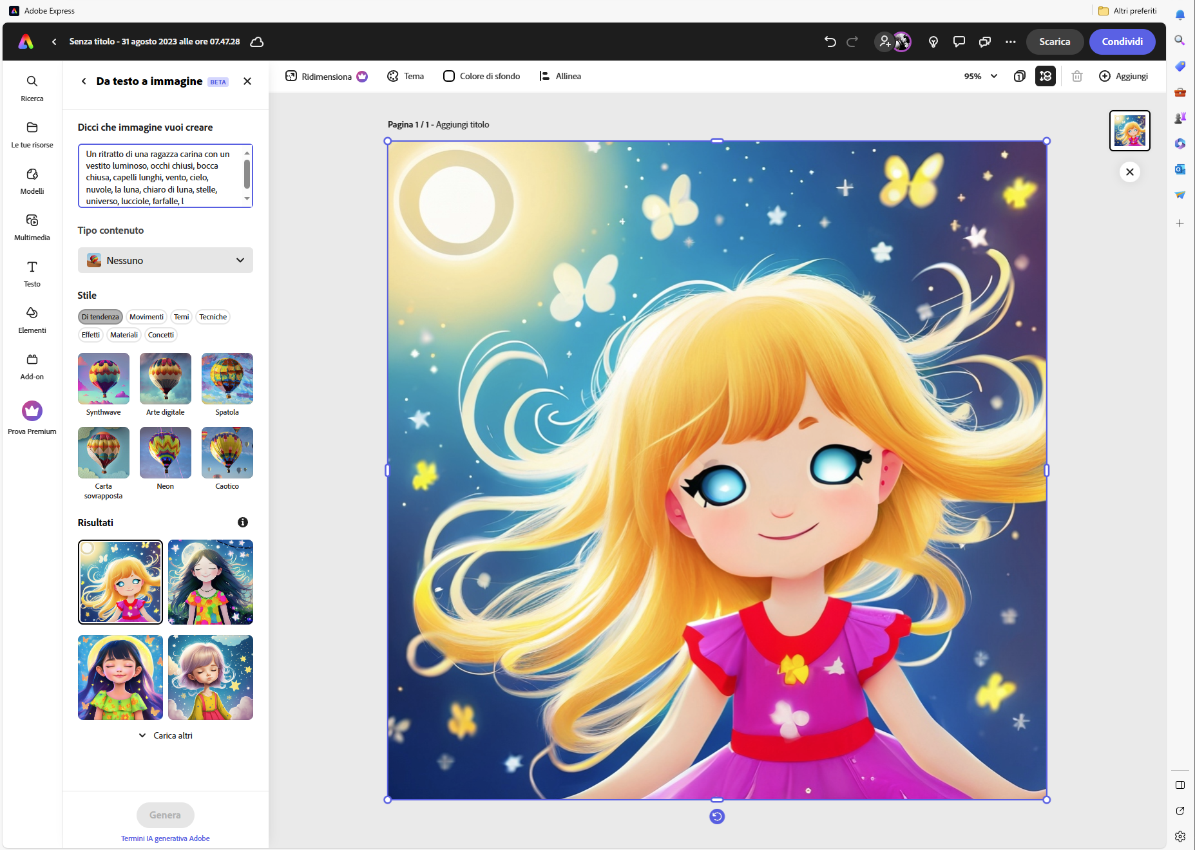Viewport: 1195px width, 850px height.
Task: Open the Nessuno content type dropdown
Action: [x=166, y=260]
